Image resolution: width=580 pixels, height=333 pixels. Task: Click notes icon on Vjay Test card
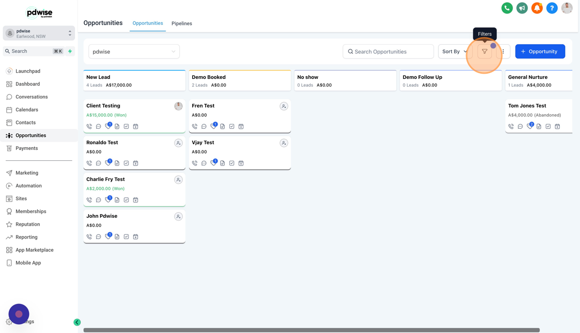tap(222, 163)
